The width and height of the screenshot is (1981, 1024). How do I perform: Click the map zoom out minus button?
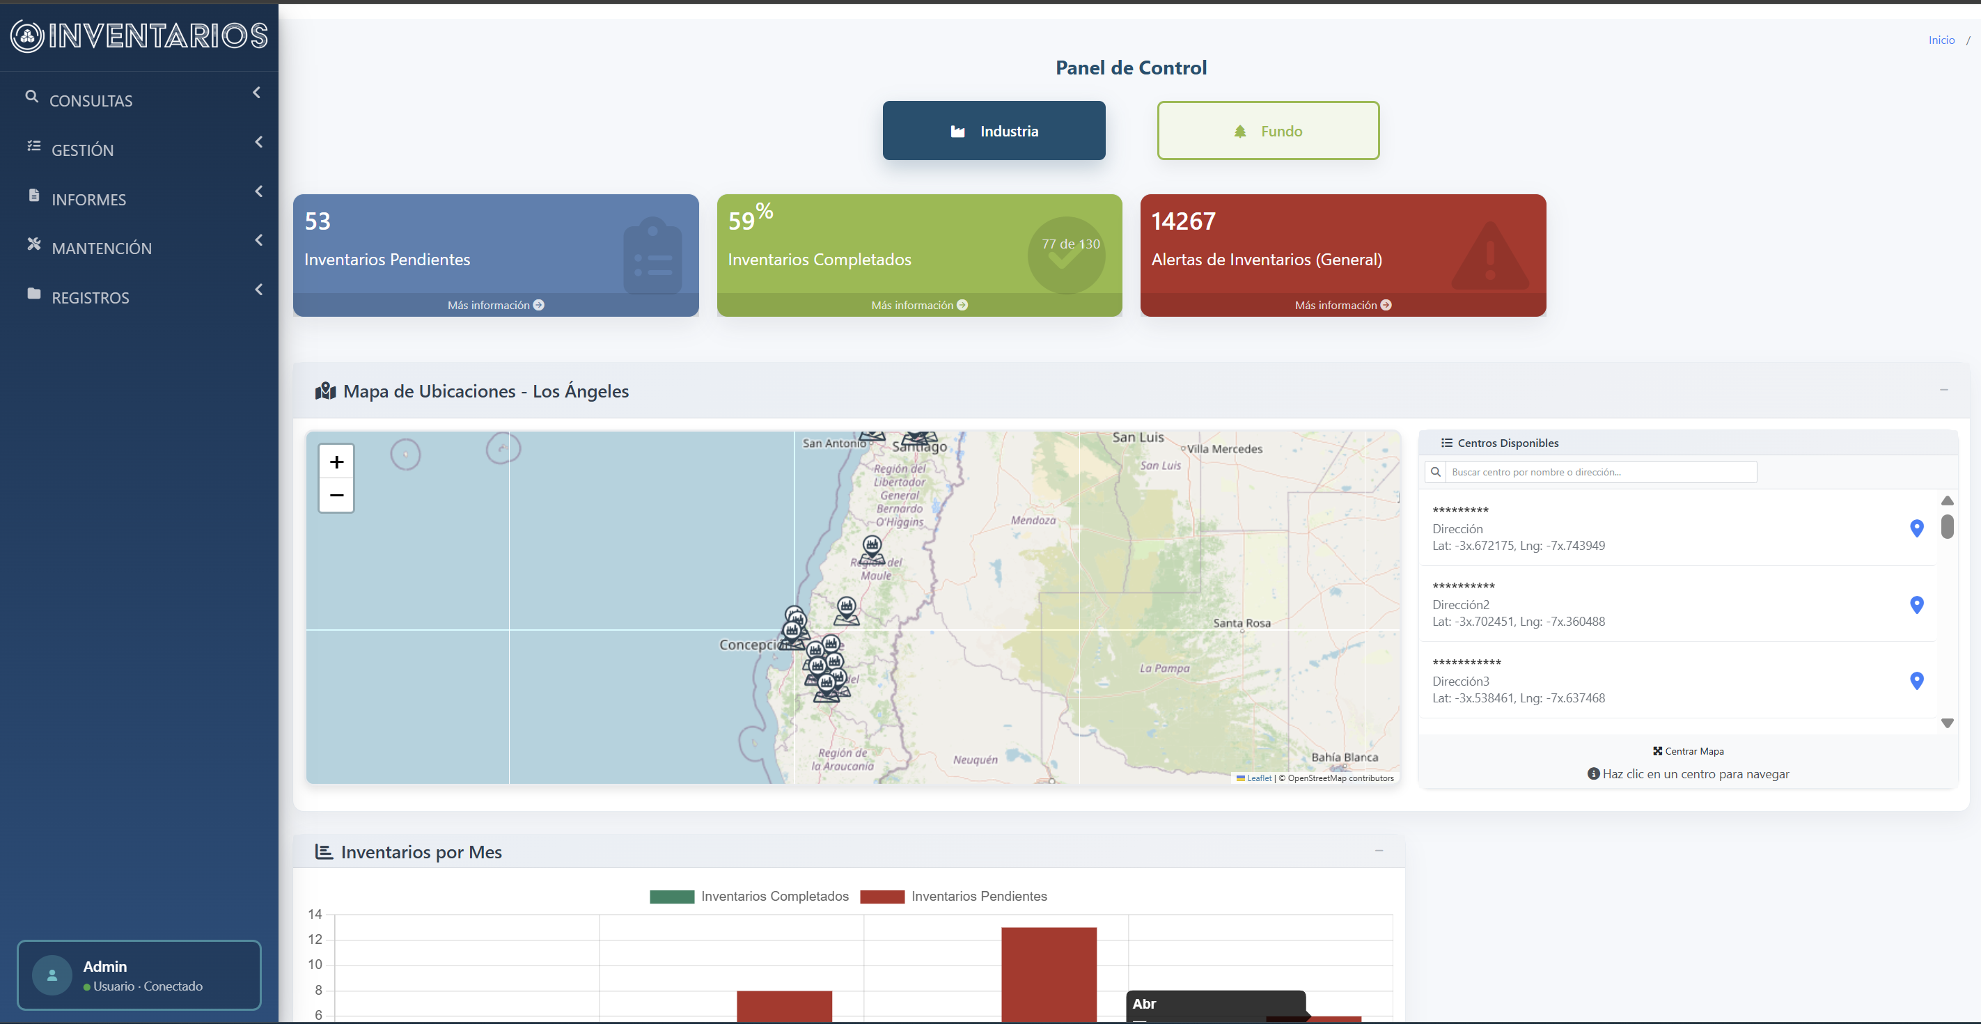point(336,496)
